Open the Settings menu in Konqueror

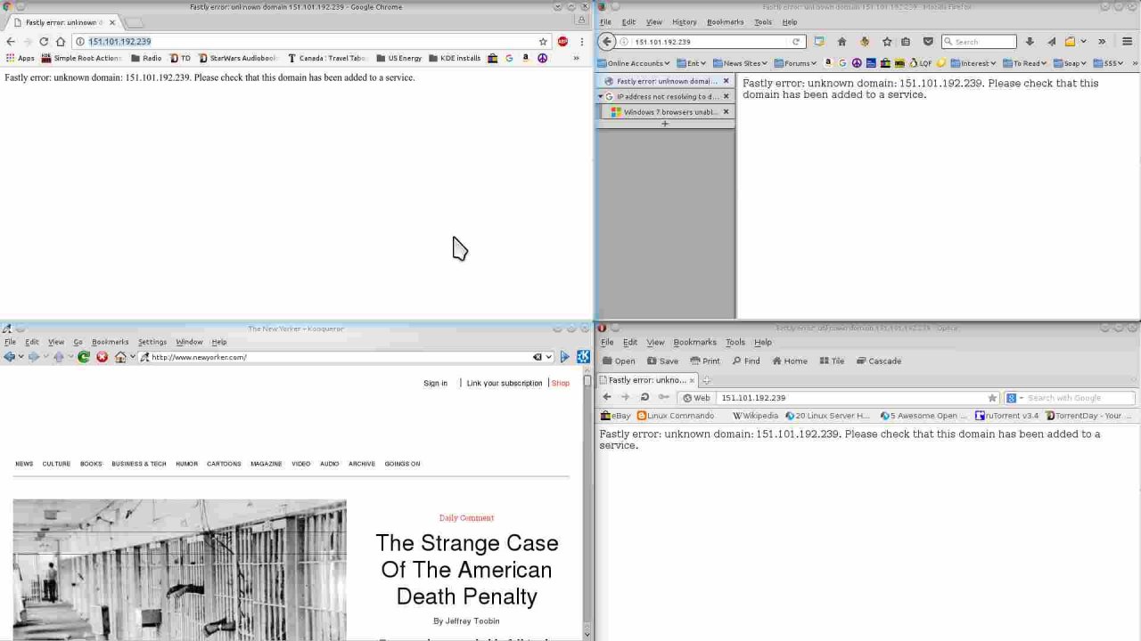pyautogui.click(x=152, y=342)
